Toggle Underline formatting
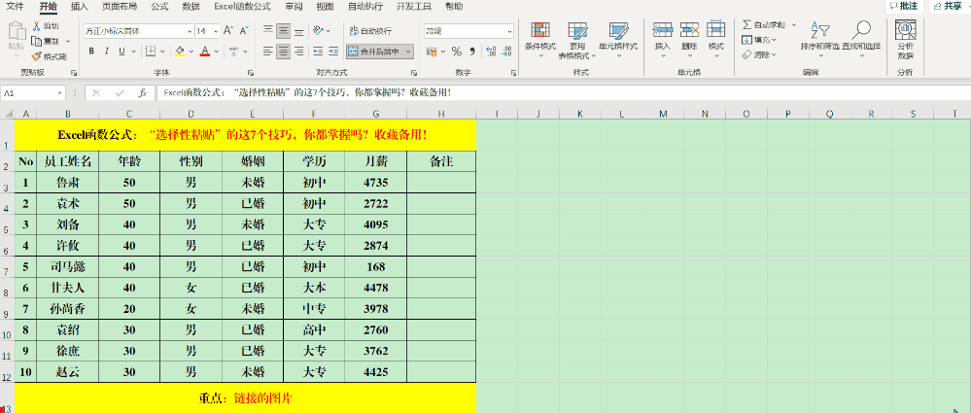Screen dimensions: 971x413 click(x=122, y=51)
